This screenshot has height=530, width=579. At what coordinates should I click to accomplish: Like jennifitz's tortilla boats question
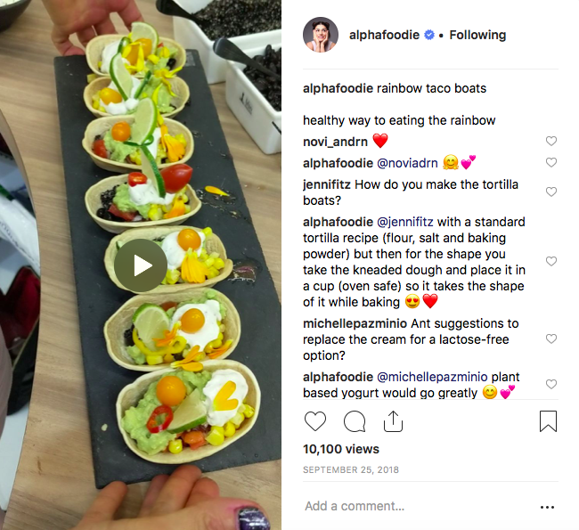point(550,192)
